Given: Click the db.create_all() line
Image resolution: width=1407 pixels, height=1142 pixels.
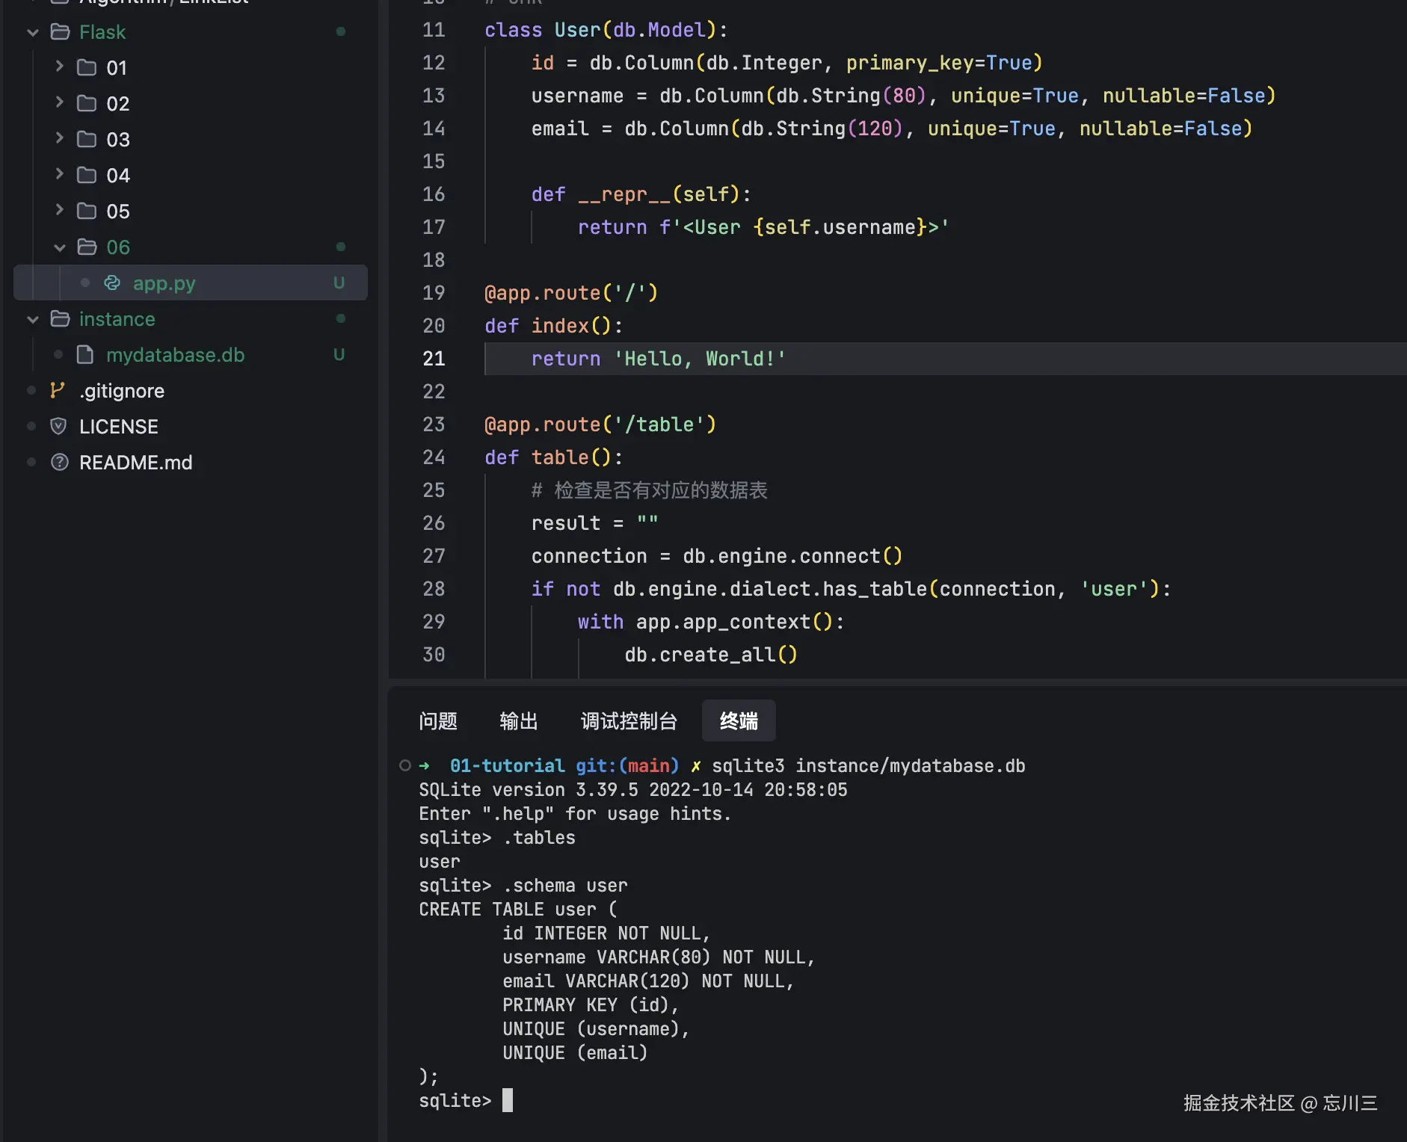Looking at the screenshot, I should click(x=711, y=655).
